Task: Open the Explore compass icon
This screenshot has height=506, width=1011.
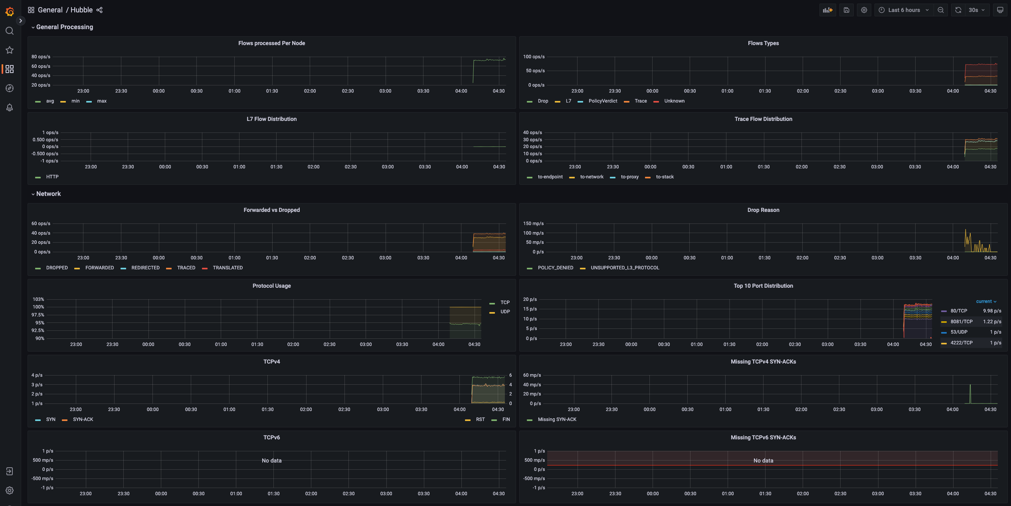Action: pyautogui.click(x=10, y=88)
